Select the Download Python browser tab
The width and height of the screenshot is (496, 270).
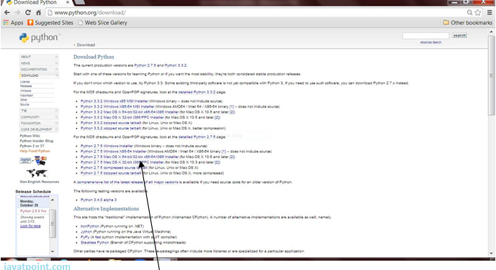35,3
